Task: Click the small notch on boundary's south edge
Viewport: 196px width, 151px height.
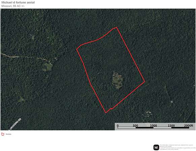Action: (x=111, y=109)
